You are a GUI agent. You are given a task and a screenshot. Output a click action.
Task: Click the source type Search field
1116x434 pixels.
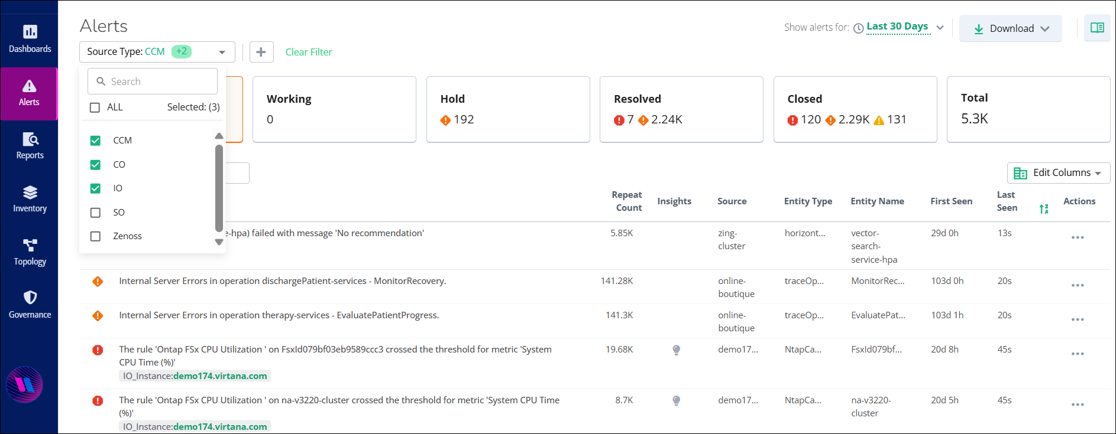[x=153, y=81]
